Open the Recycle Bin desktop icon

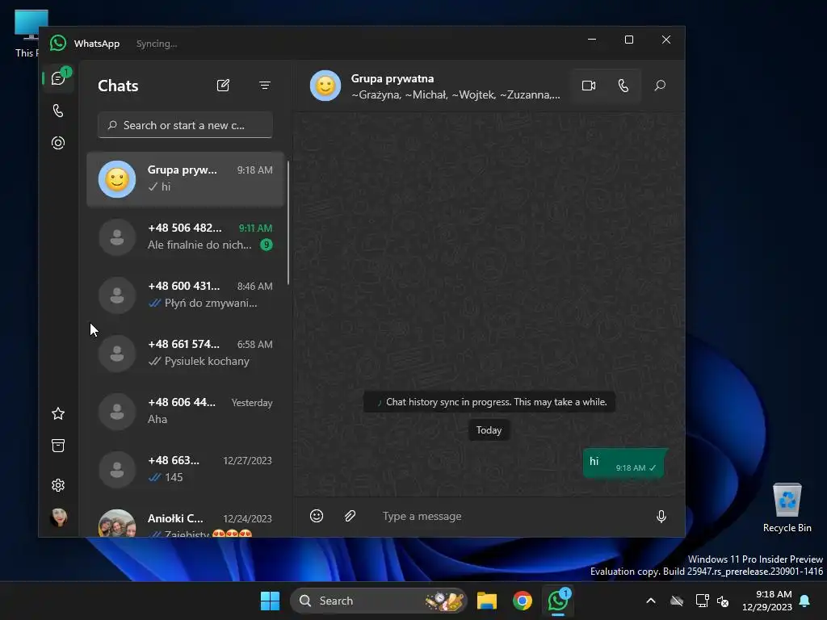coord(787,508)
